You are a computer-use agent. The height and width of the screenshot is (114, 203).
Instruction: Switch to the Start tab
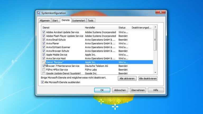[55, 21]
